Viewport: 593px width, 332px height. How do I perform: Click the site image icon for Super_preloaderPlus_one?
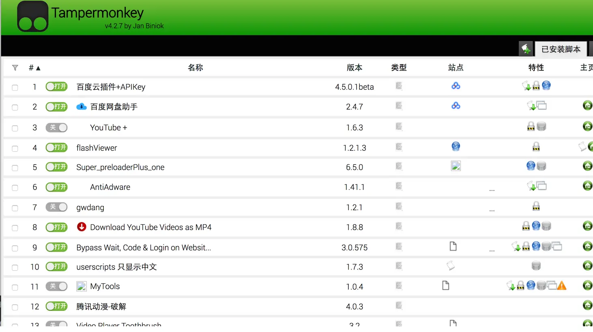[456, 166]
